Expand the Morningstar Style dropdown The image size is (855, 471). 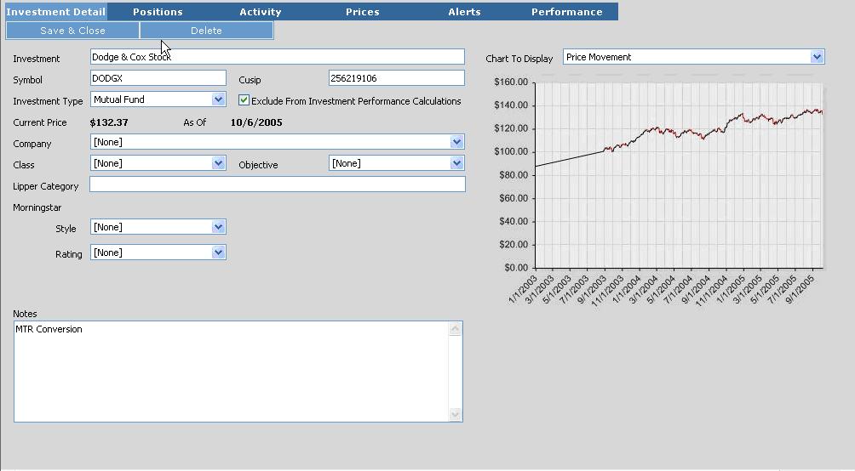[219, 227]
